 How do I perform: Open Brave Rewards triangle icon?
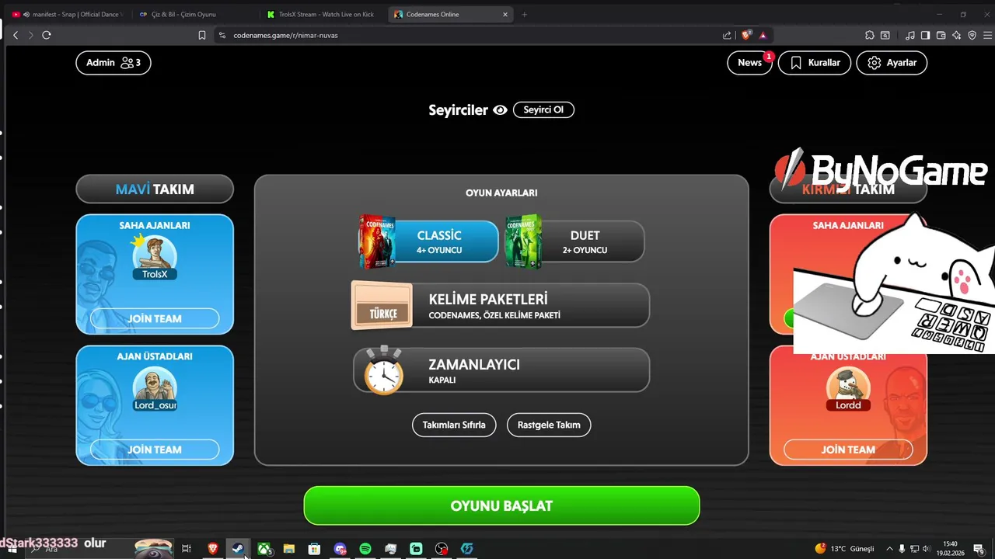763,35
